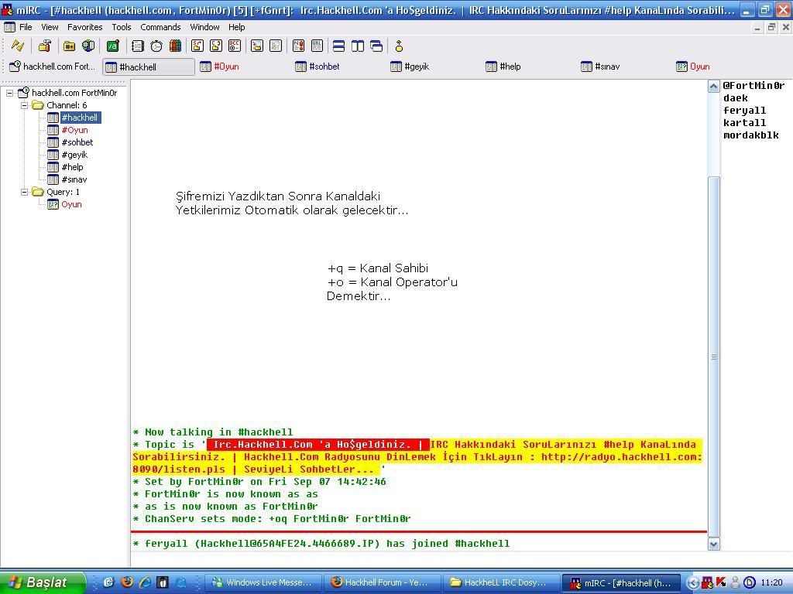Viewport: 793px width, 594px height.
Task: Open the Window menu
Action: [x=204, y=27]
